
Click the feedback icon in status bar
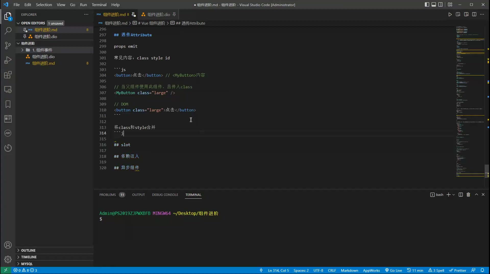(x=473, y=270)
